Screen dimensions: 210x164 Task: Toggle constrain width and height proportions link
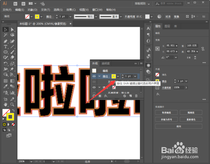pos(203,49)
